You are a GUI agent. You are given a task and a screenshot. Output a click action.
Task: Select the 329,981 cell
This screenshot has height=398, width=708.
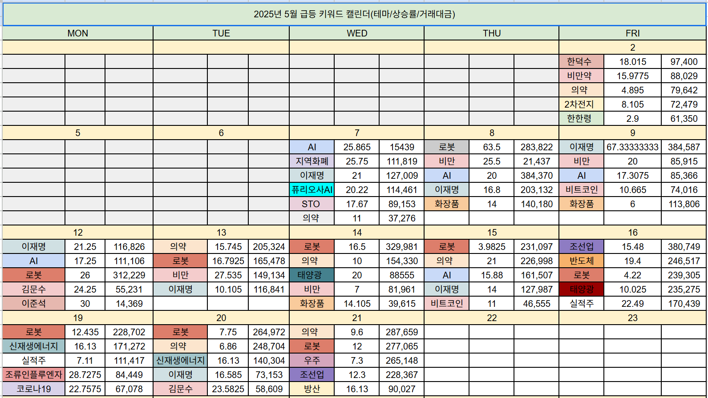pos(402,247)
